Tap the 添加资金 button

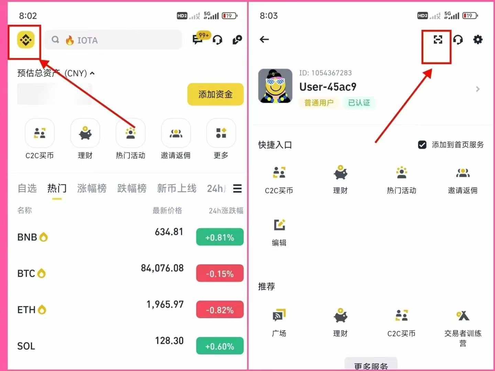(x=216, y=94)
